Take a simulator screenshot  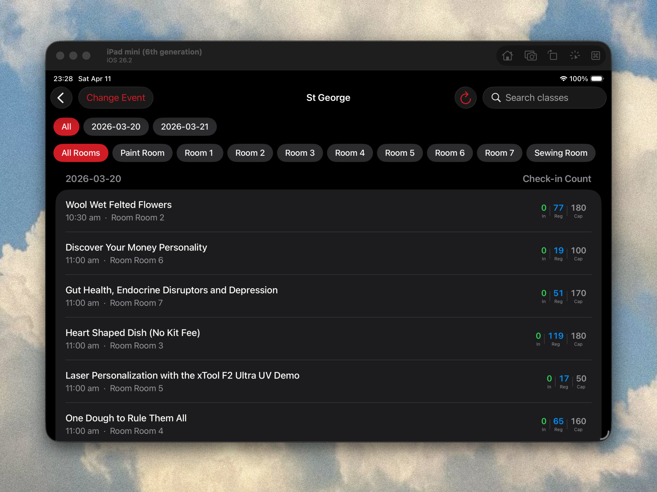pos(530,56)
